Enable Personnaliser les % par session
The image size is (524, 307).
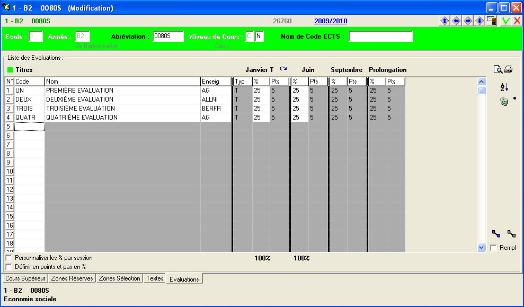tap(8, 258)
